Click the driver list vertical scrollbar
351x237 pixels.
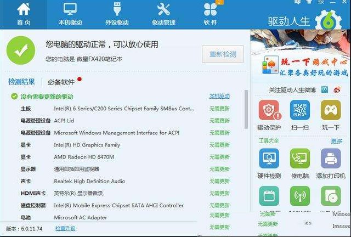click(x=246, y=109)
